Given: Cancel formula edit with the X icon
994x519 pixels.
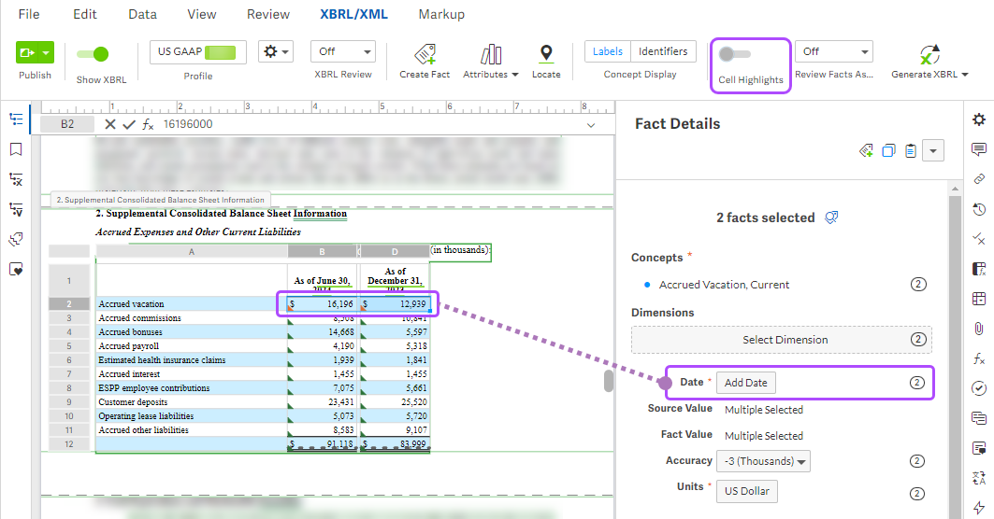Looking at the screenshot, I should tap(110, 124).
